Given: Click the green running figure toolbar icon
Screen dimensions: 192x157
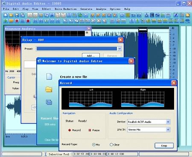Looking at the screenshot, I should (x=137, y=21).
